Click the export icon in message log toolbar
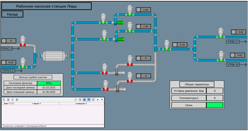The image size is (248, 131). (x=12, y=100)
